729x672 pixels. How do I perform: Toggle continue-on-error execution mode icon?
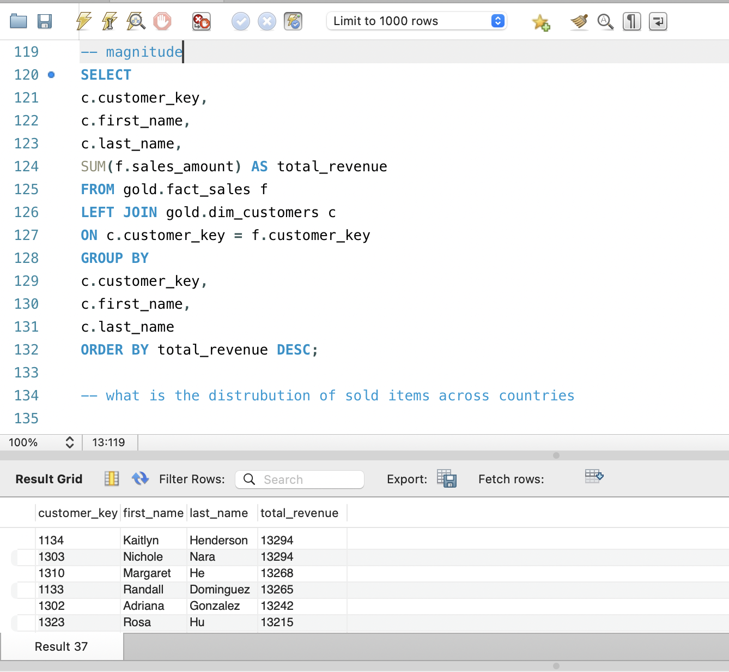[x=201, y=22]
